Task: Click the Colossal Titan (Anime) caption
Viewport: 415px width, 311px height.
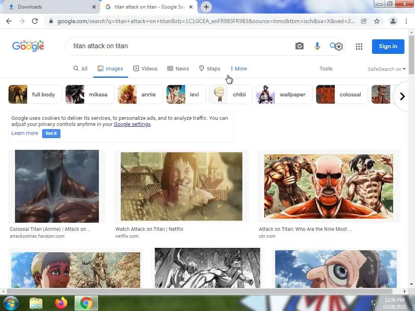Action: click(50, 229)
